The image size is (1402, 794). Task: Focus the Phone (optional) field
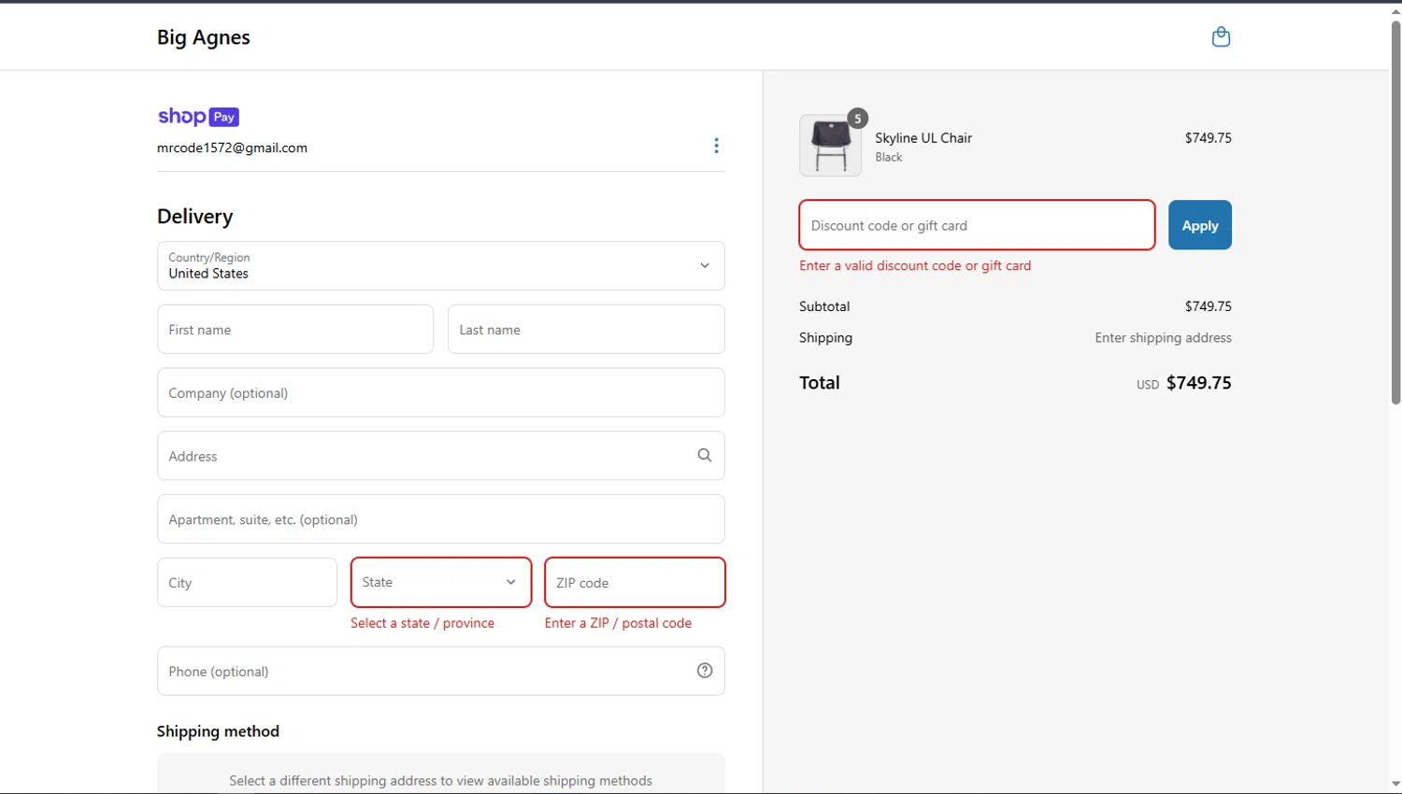441,671
